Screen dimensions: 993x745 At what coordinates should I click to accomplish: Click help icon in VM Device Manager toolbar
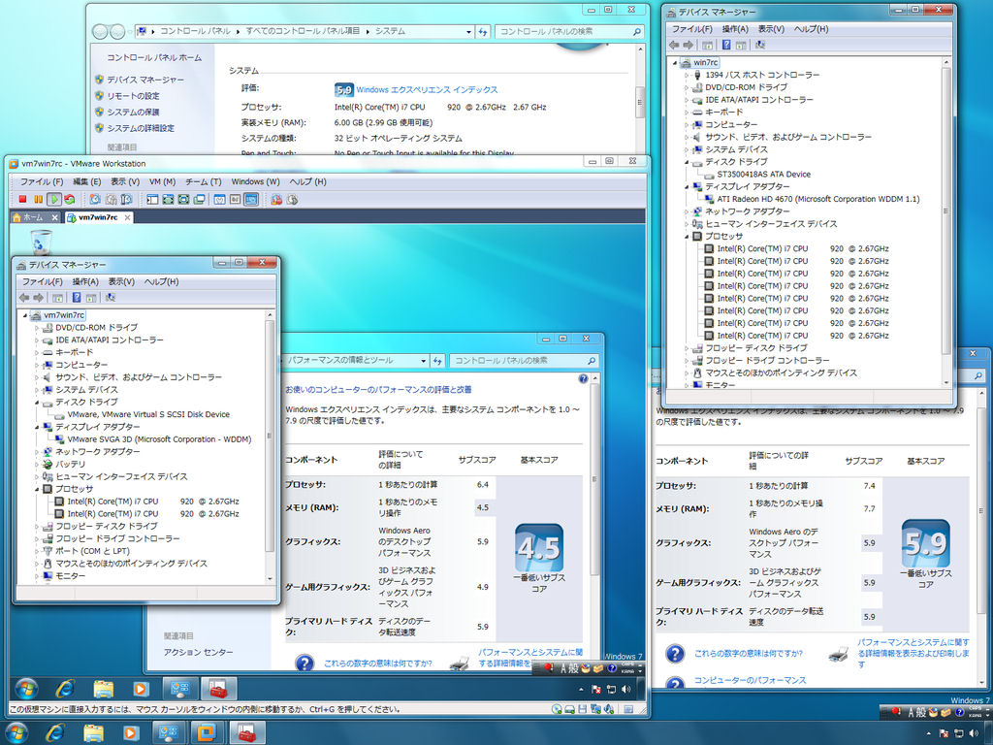pyautogui.click(x=76, y=297)
